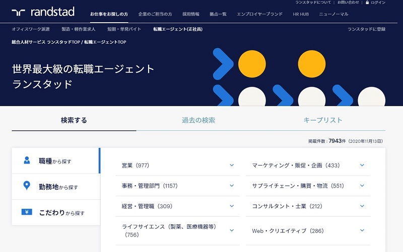The width and height of the screenshot is (403, 252).
Task: Go to 短期・単発バイト link
Action: pos(124,29)
